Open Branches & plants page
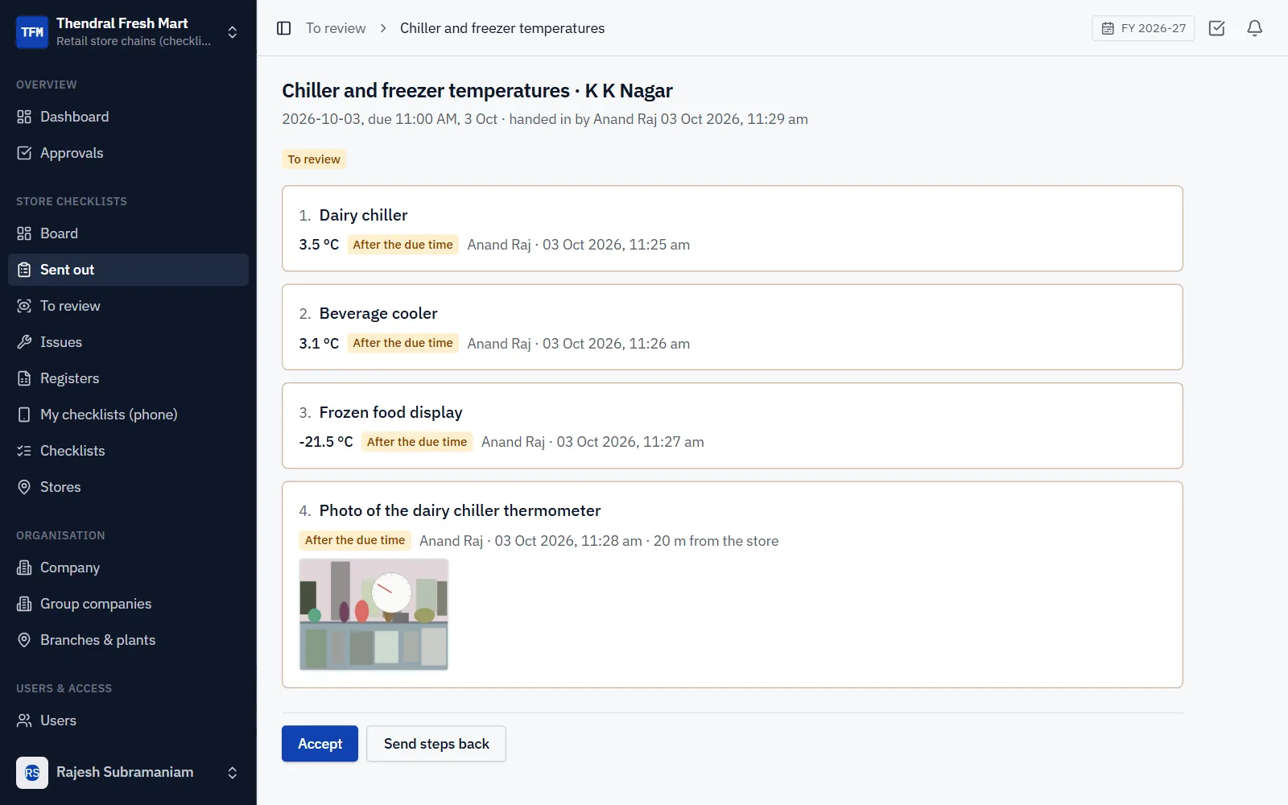This screenshot has width=1288, height=805. pos(128,640)
